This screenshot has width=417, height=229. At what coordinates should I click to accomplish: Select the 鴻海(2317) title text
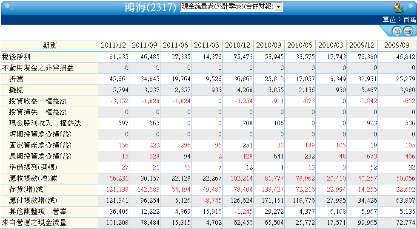pyautogui.click(x=150, y=8)
